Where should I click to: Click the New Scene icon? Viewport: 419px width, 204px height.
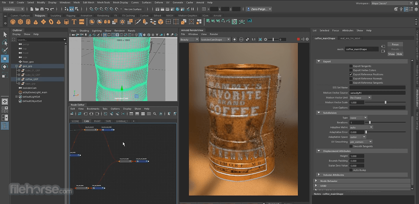tap(32, 9)
